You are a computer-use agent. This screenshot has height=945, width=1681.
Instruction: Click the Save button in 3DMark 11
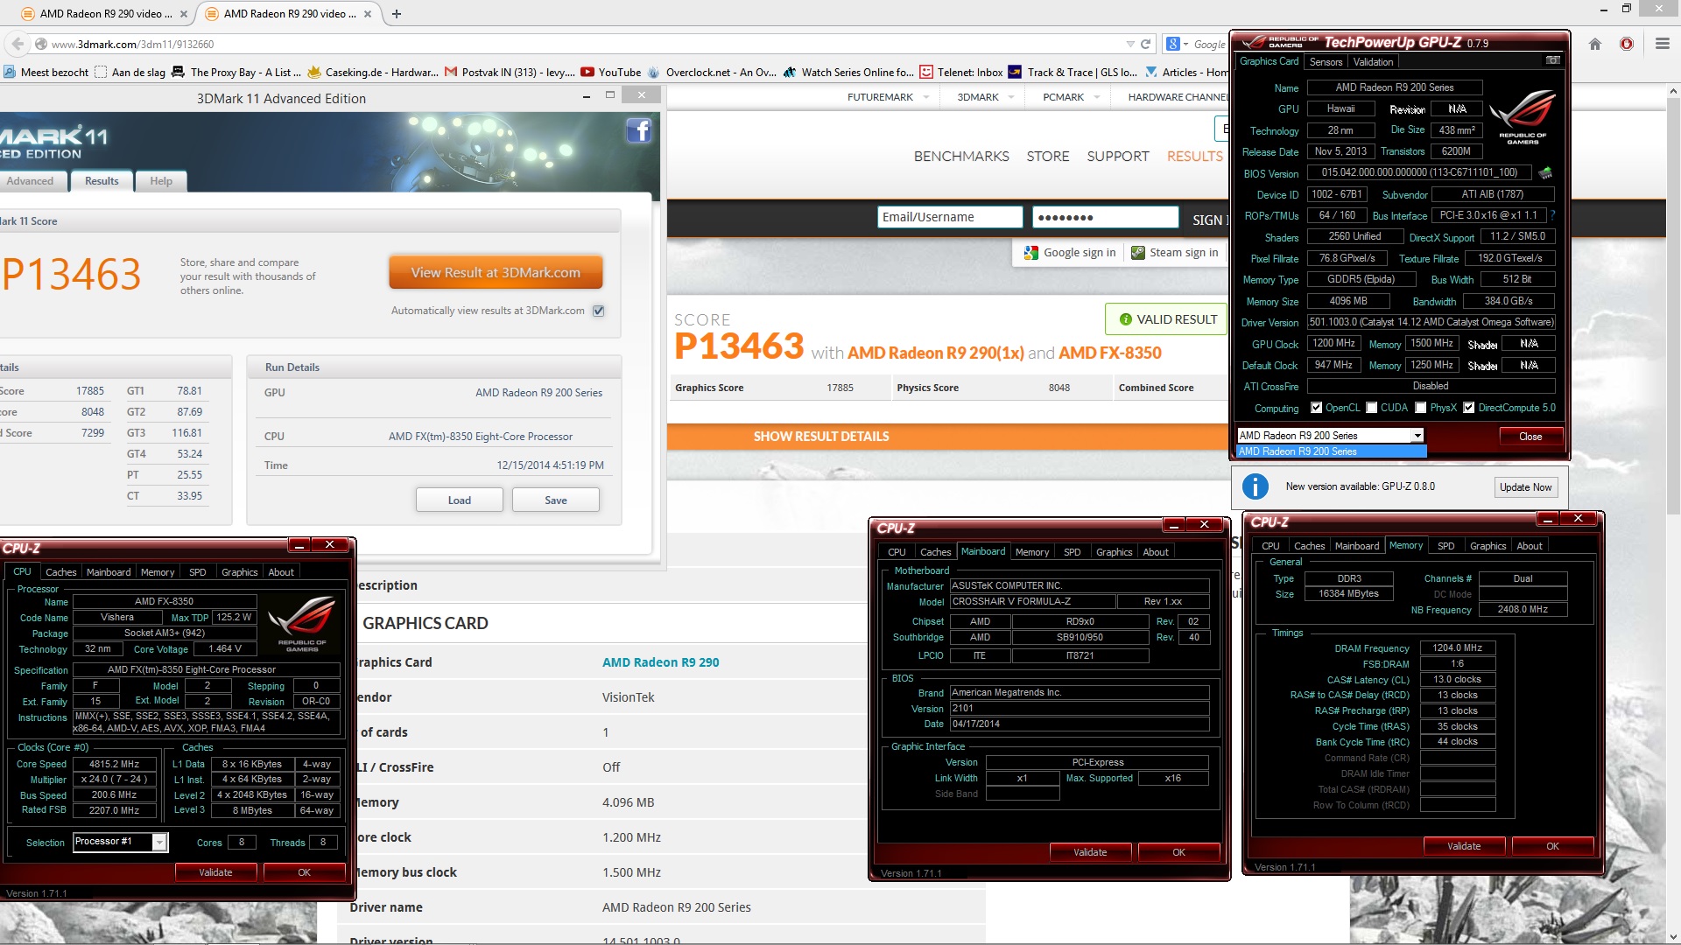(x=556, y=500)
